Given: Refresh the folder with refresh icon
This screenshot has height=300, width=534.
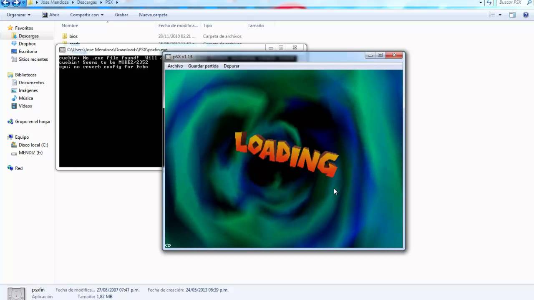Looking at the screenshot, I should pos(489,2).
